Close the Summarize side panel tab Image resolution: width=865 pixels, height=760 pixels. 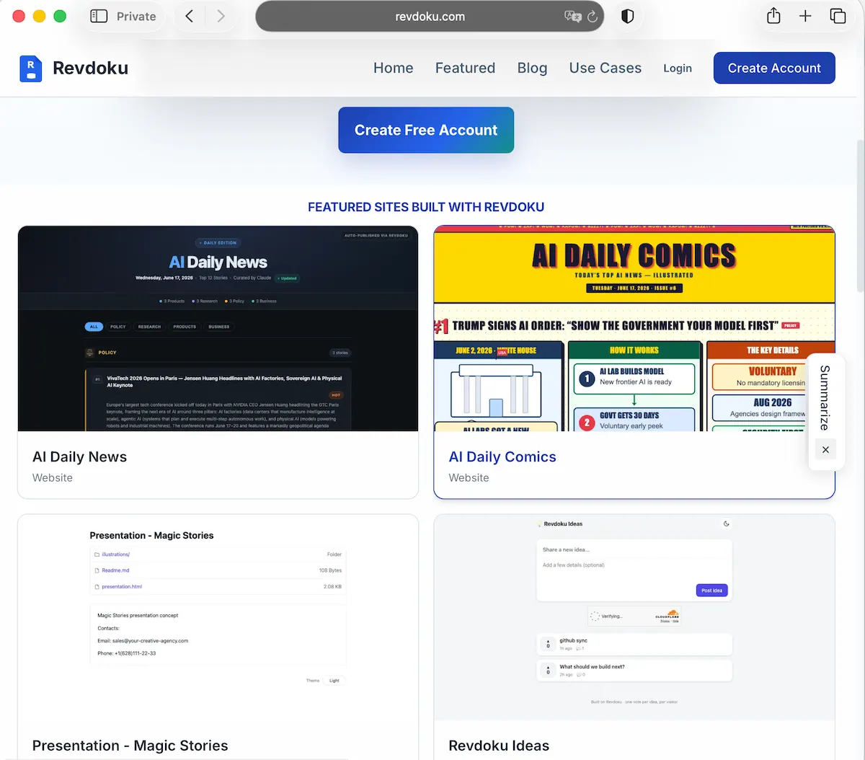825,450
